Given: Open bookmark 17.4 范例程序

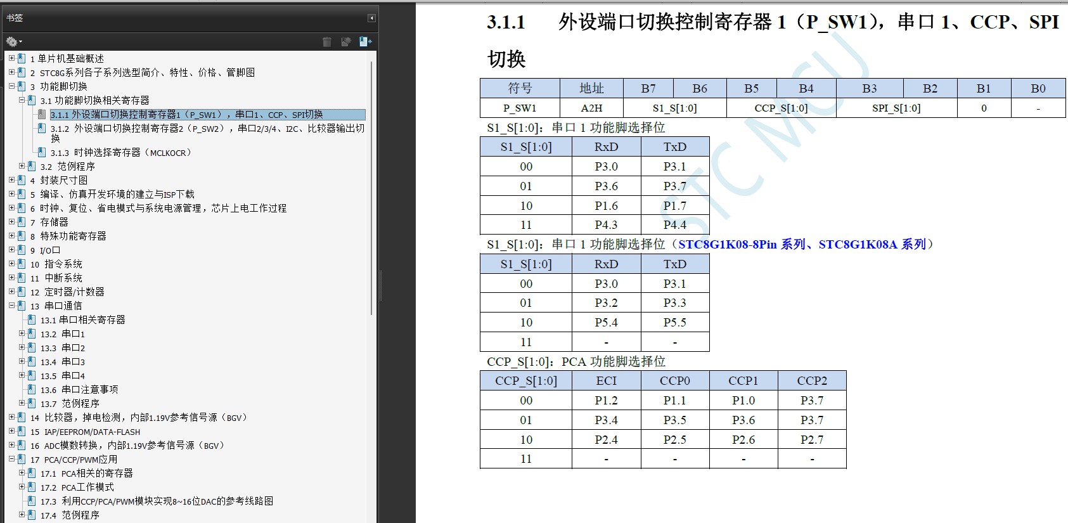Looking at the screenshot, I should coord(70,515).
